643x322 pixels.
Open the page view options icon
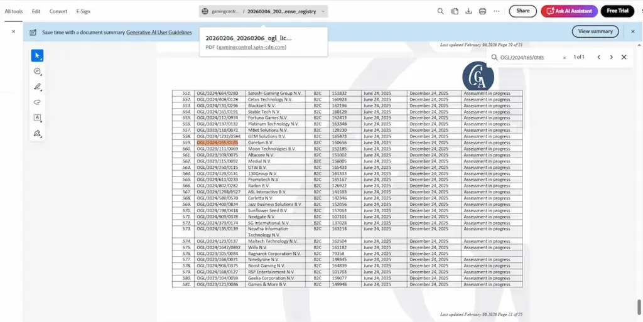tap(455, 11)
